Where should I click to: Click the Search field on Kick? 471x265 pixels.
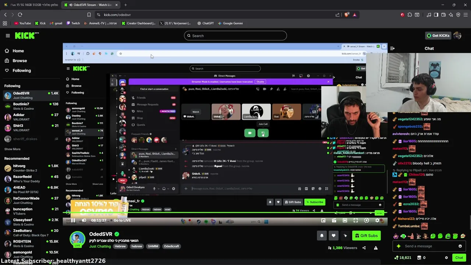click(x=235, y=36)
